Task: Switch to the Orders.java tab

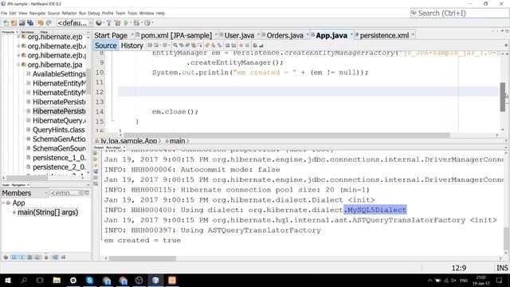Action: click(284, 35)
